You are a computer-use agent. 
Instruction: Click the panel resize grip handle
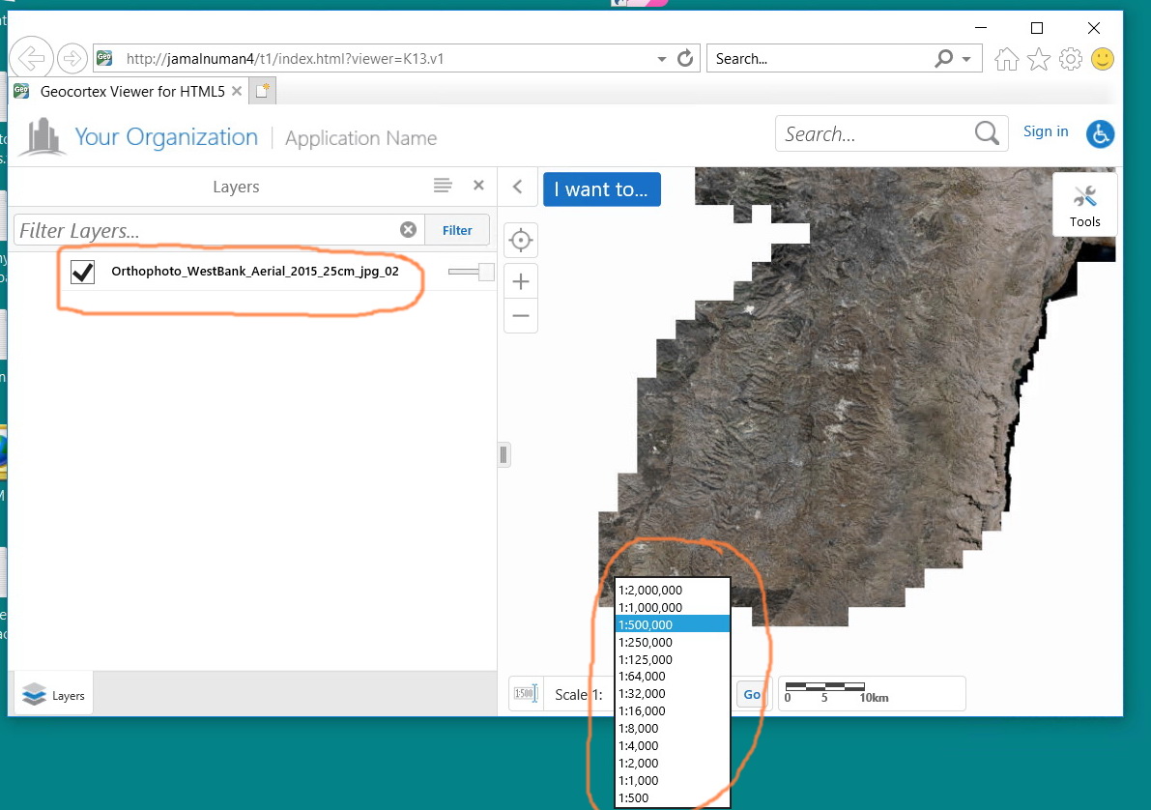coord(504,454)
